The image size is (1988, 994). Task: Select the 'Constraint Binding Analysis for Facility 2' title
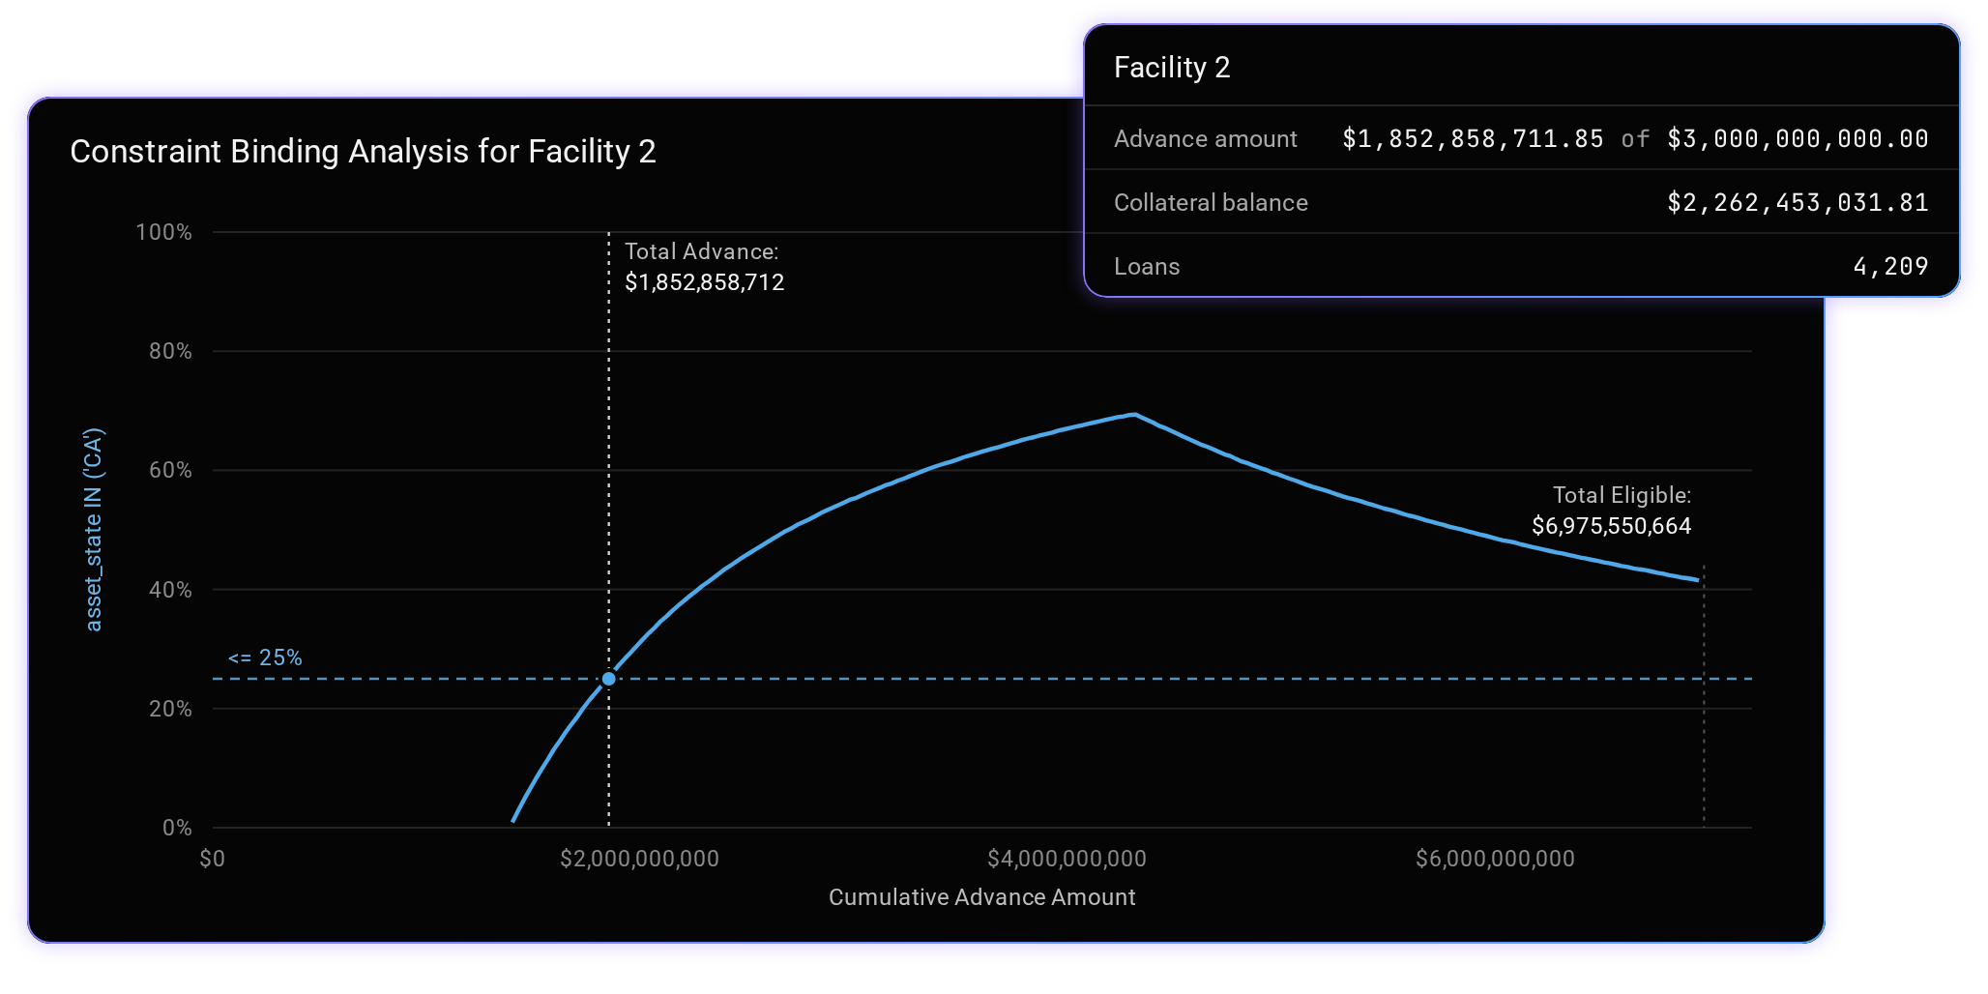(363, 152)
